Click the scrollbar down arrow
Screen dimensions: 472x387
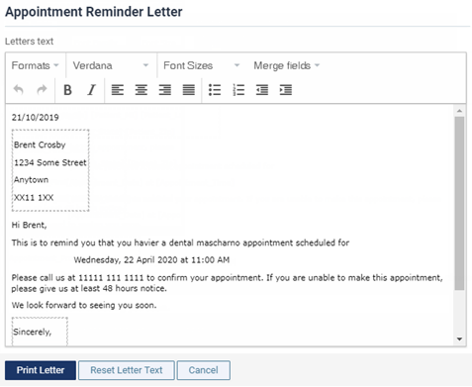(x=459, y=339)
